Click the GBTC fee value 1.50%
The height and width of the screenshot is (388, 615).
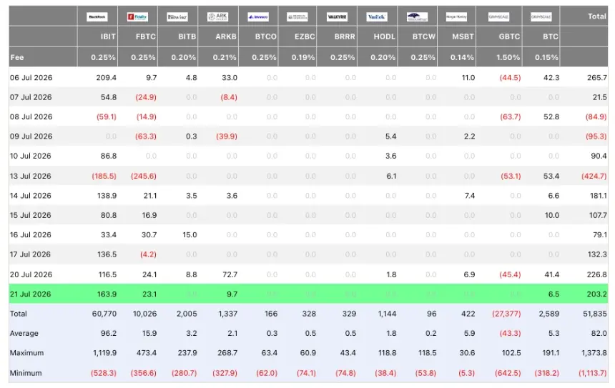pos(508,57)
